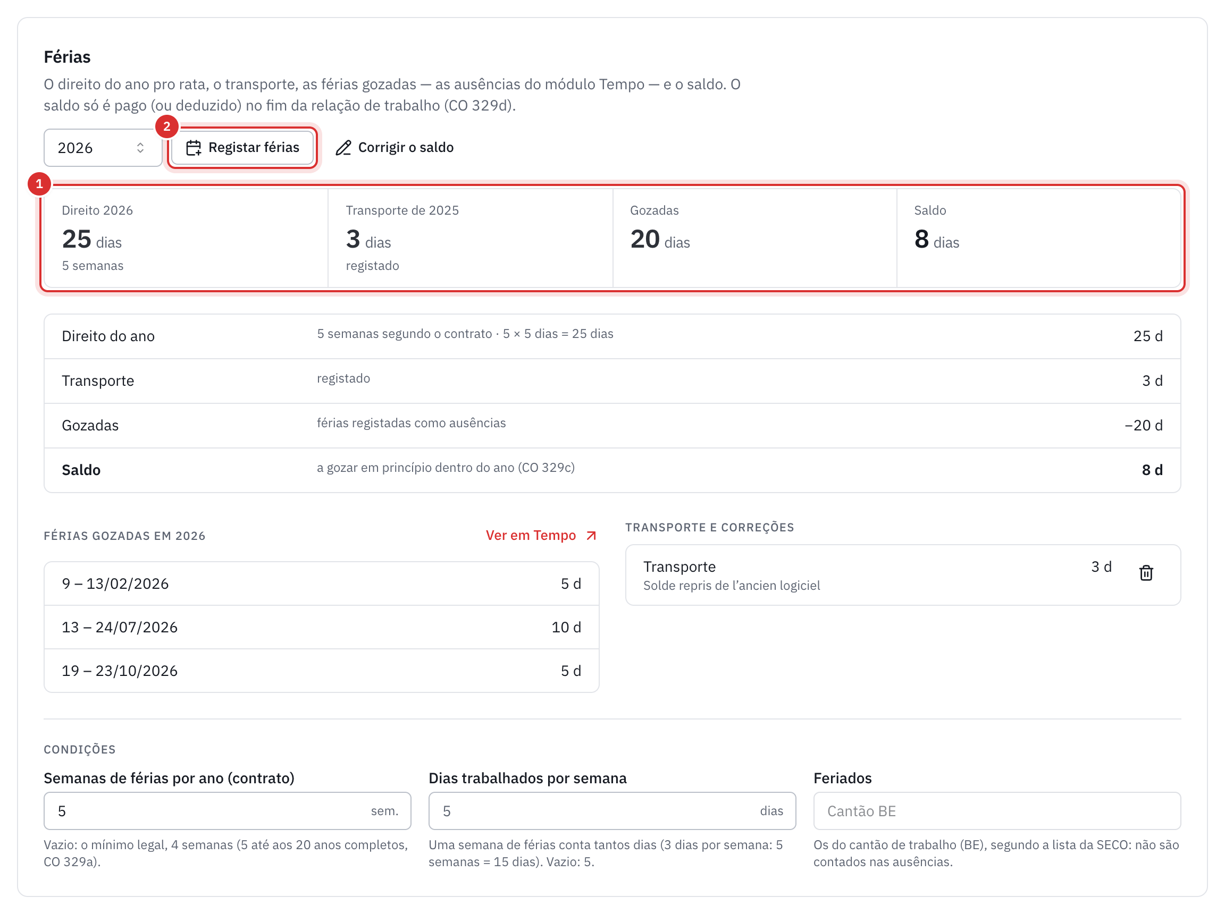The height and width of the screenshot is (914, 1225).
Task: Click the pencil icon beside Corrigir o saldo
Action: [x=343, y=148]
